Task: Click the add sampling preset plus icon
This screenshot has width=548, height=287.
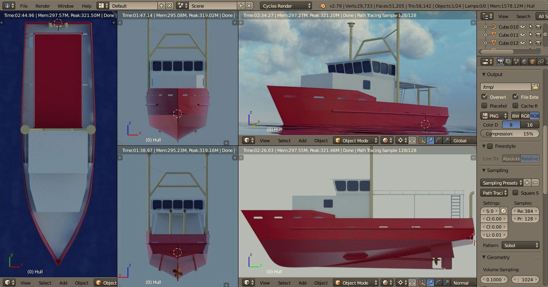Action: (527, 183)
